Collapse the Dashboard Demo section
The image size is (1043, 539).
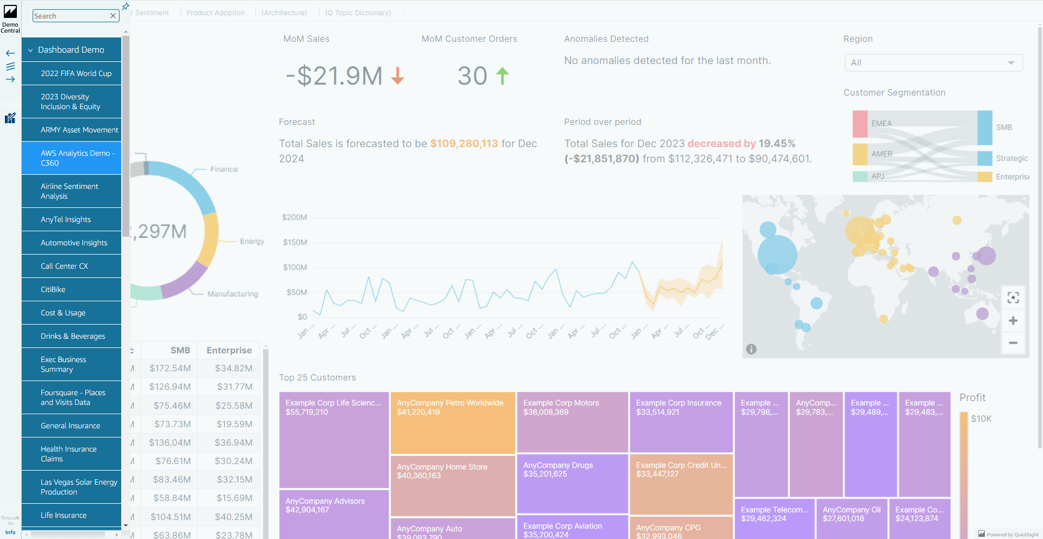(30, 50)
